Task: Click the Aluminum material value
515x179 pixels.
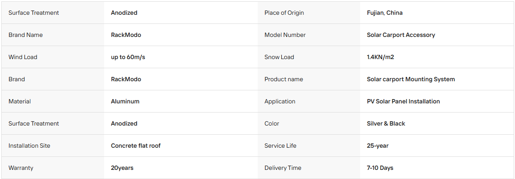Action: pyautogui.click(x=125, y=101)
